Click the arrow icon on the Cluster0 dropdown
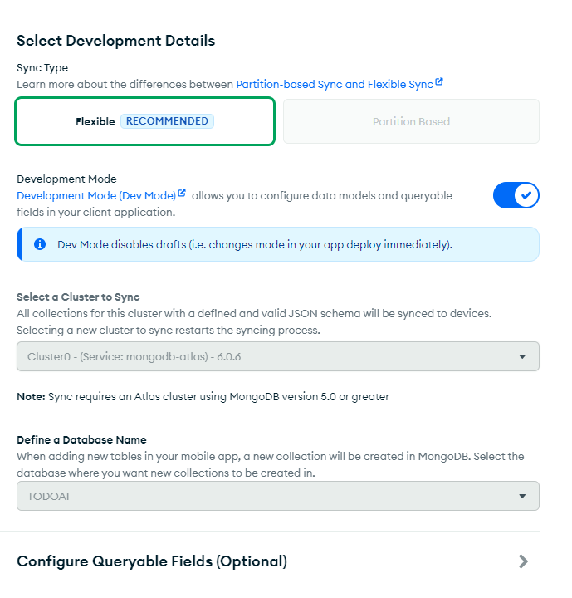The height and width of the screenshot is (598, 572). click(x=522, y=356)
